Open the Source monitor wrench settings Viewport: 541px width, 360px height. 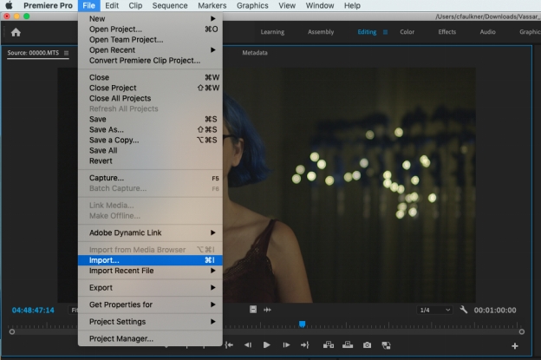[x=464, y=310]
